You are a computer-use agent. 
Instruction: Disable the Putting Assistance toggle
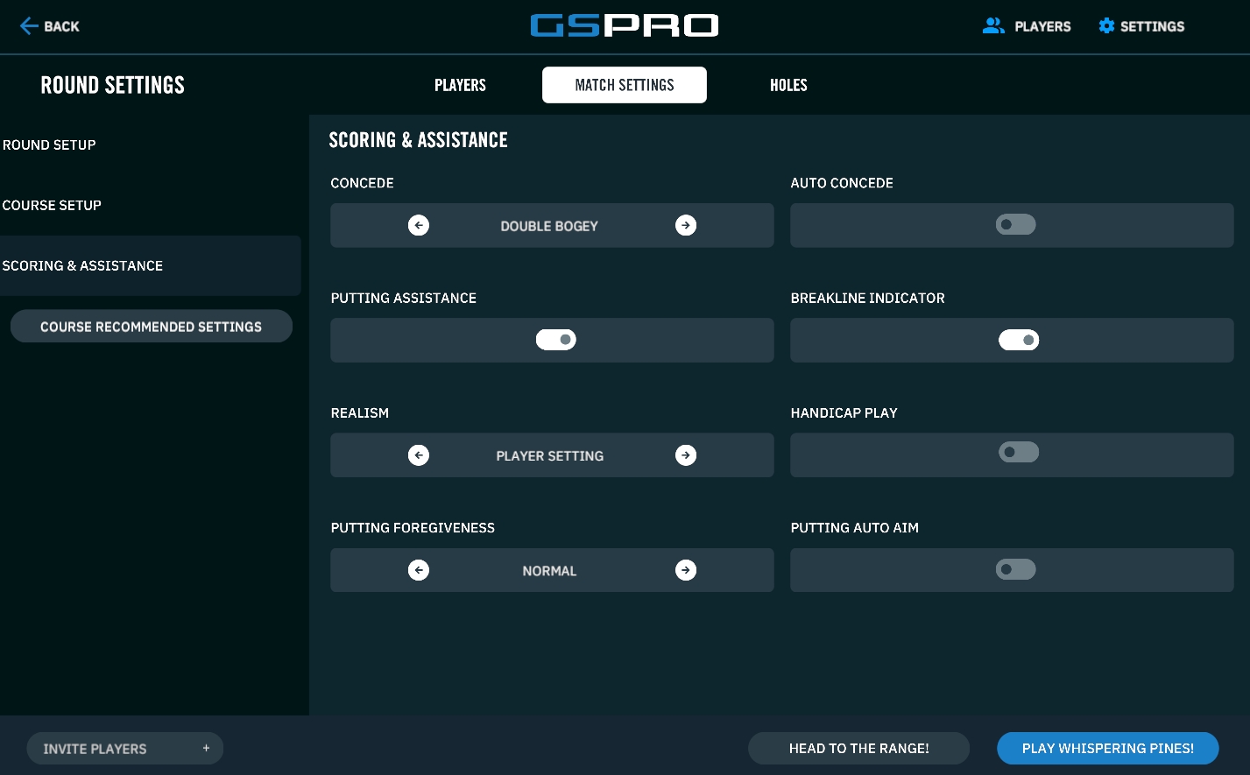pyautogui.click(x=556, y=340)
